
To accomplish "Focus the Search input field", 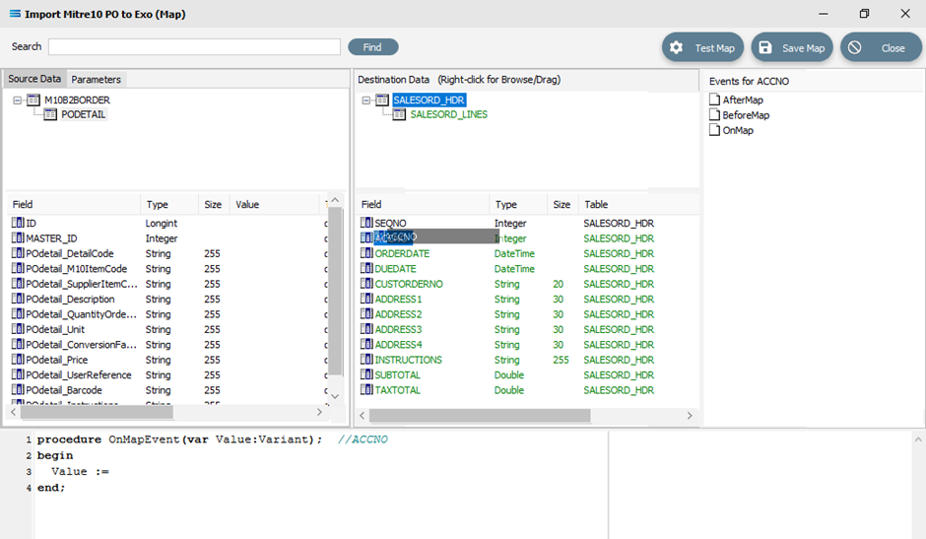I will pyautogui.click(x=194, y=46).
